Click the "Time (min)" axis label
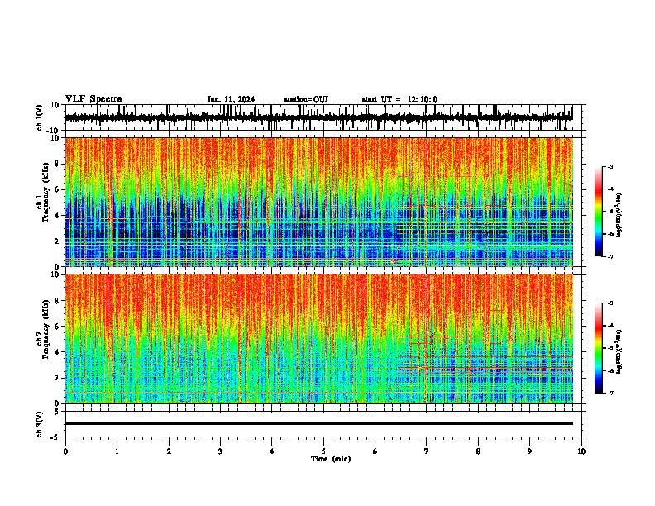The width and height of the screenshot is (655, 506). tap(331, 459)
